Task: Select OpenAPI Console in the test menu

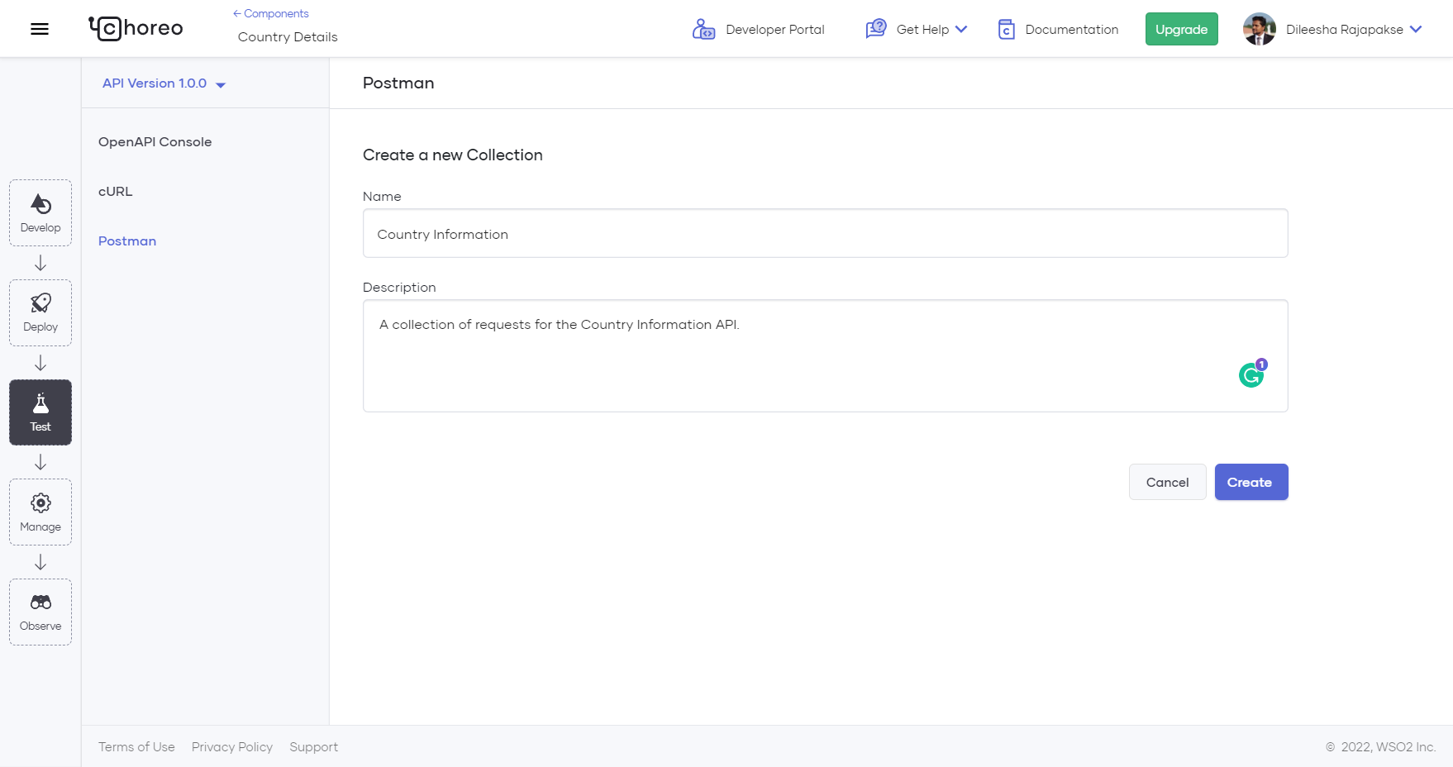Action: click(155, 142)
